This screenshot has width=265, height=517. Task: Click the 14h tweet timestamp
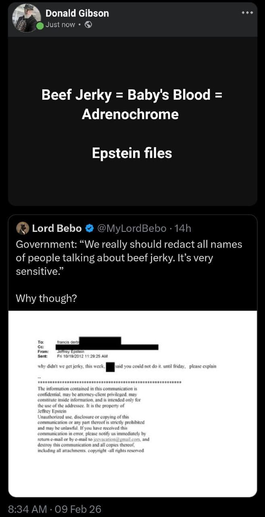click(183, 229)
